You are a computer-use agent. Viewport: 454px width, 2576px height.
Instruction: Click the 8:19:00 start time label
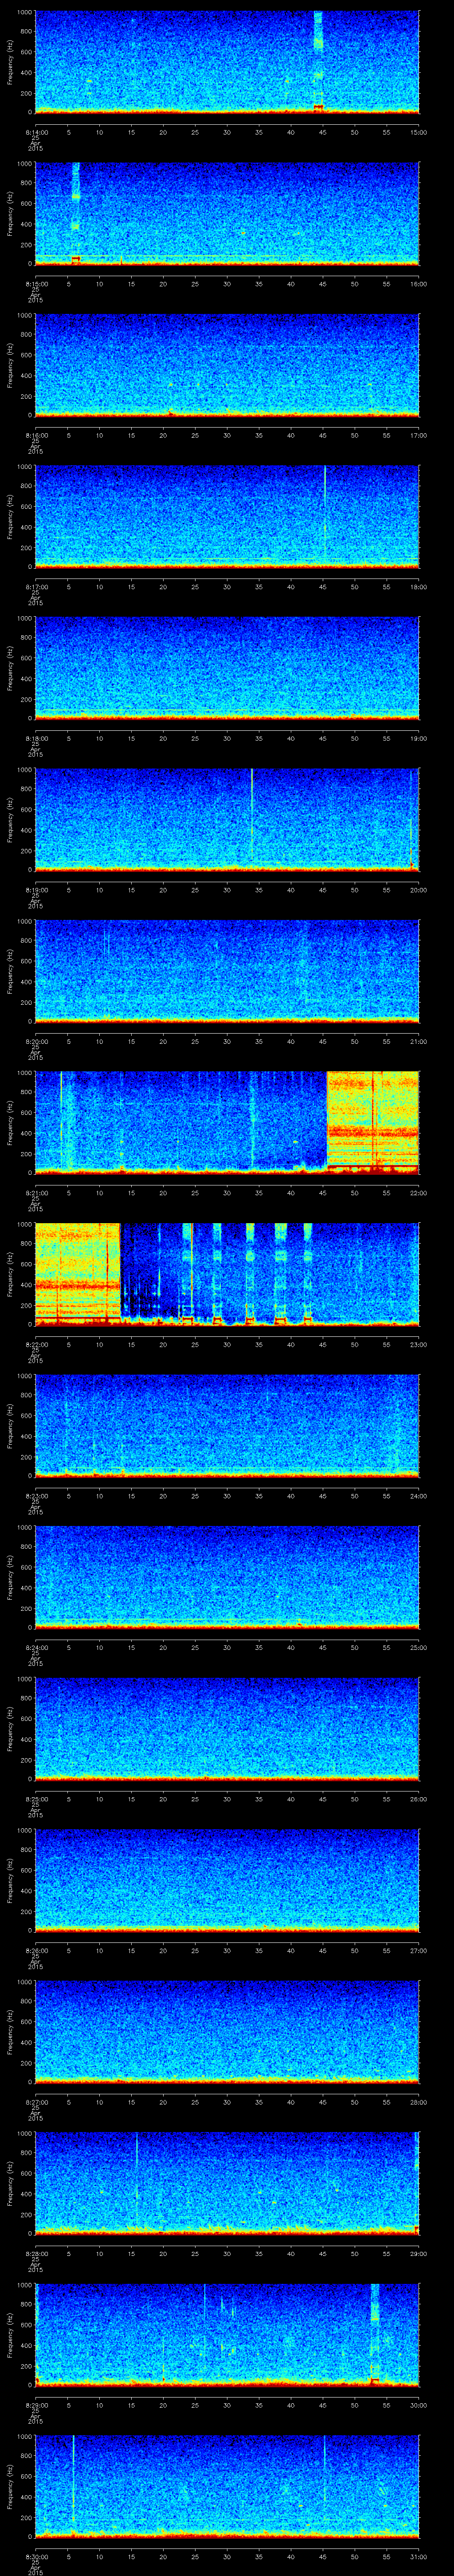(36, 890)
